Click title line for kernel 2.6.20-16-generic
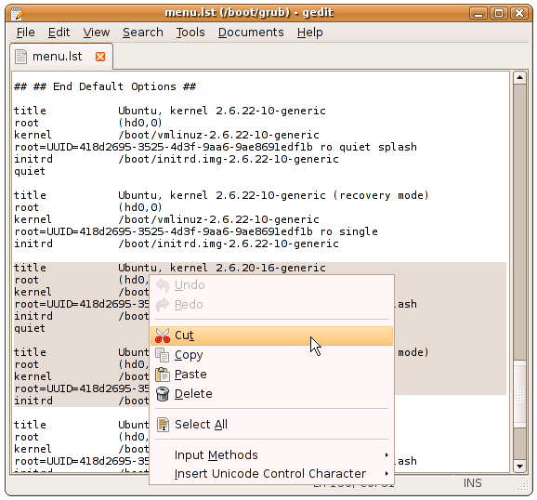The height and width of the screenshot is (500, 537). [x=170, y=268]
